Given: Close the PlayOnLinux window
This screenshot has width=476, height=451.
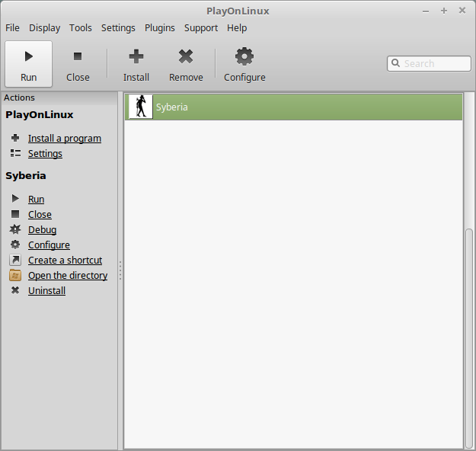Looking at the screenshot, I should (462, 11).
